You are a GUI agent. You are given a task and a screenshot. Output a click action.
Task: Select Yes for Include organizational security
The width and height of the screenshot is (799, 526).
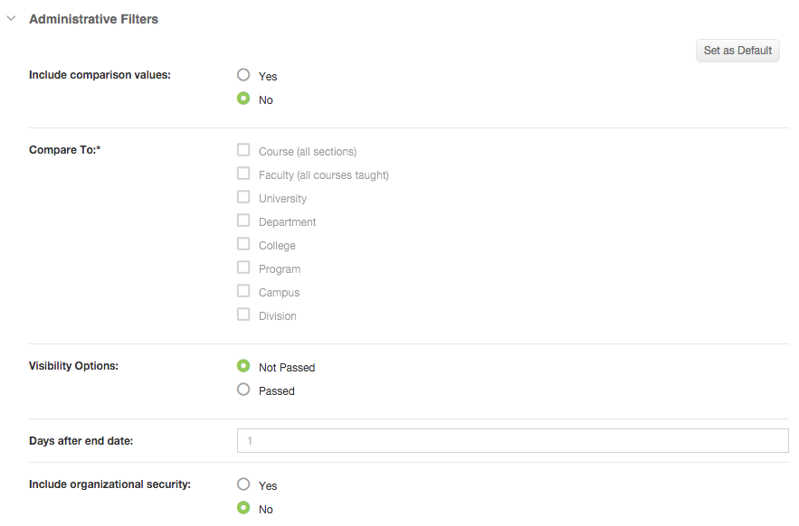(243, 484)
